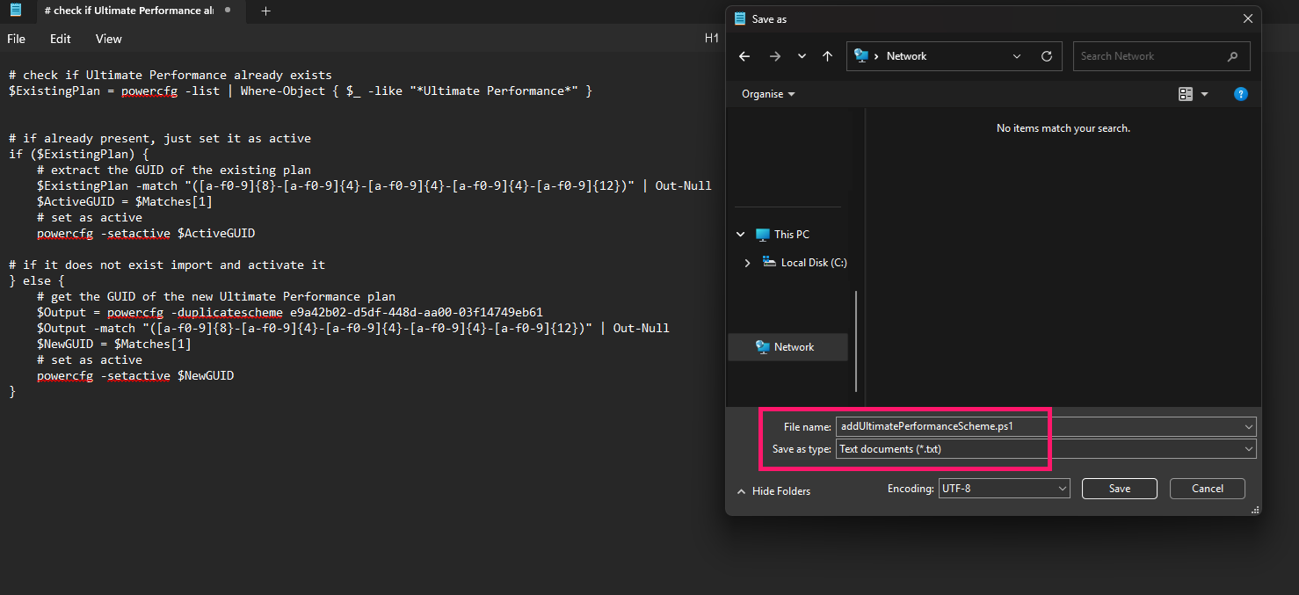
Task: Open recent locations chevron dropdown
Action: click(x=802, y=56)
